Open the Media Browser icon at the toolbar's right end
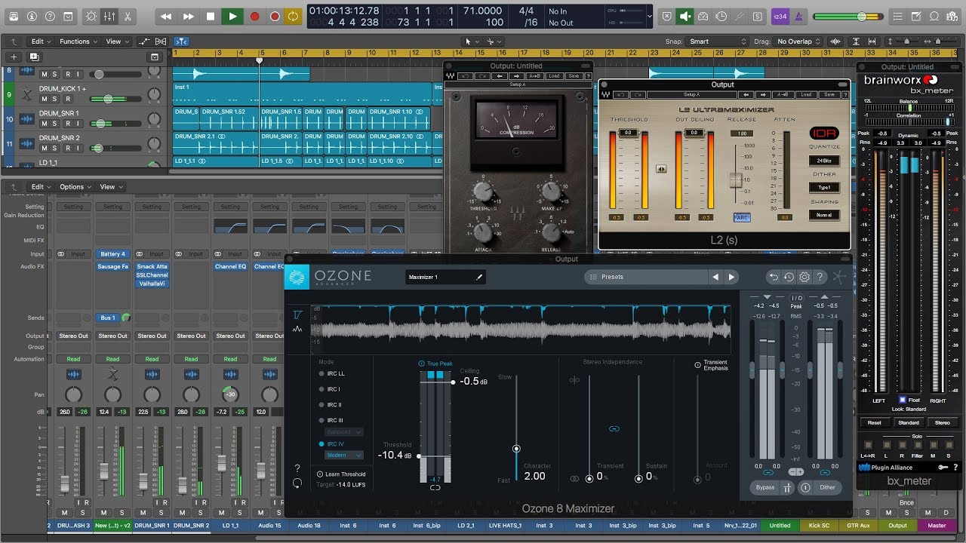 click(952, 16)
